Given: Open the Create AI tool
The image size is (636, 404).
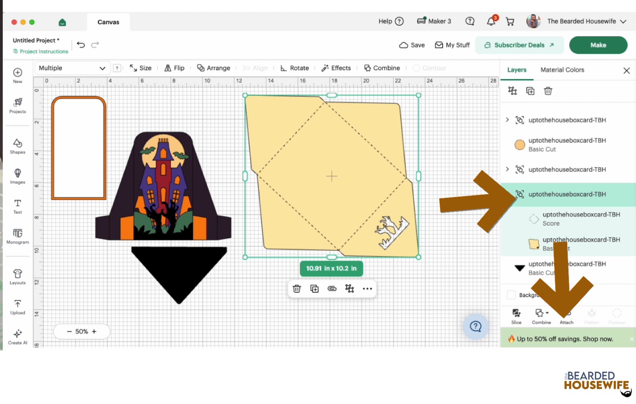Looking at the screenshot, I should click(17, 337).
